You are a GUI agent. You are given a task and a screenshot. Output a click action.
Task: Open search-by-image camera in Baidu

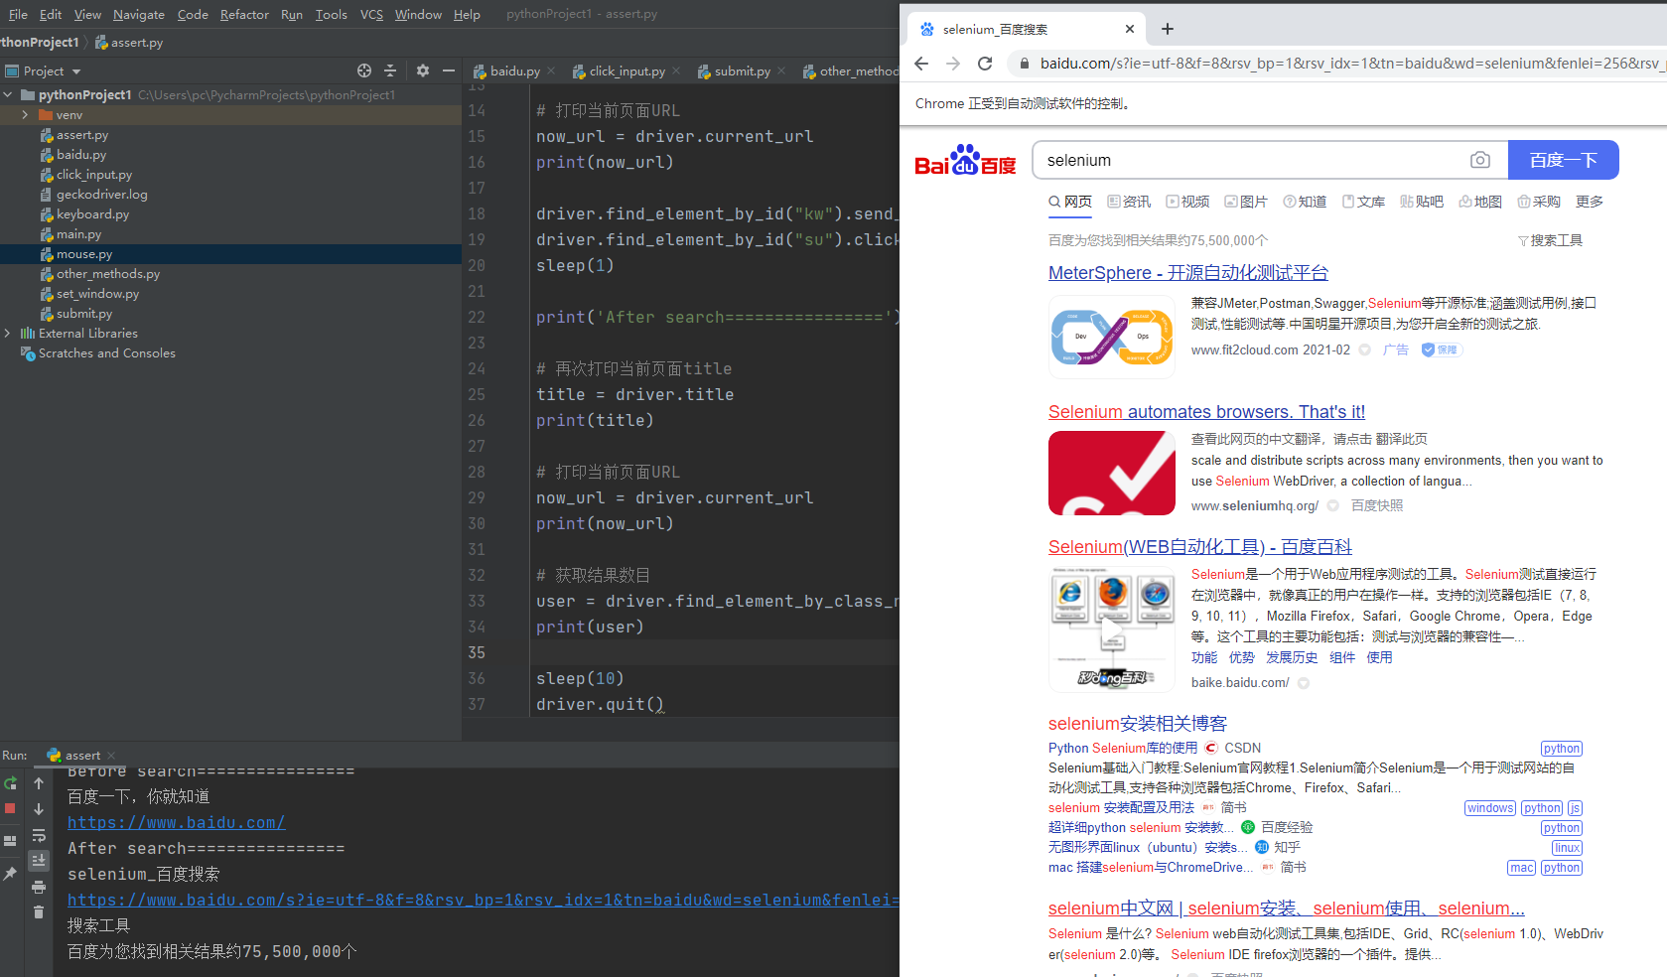pyautogui.click(x=1480, y=160)
